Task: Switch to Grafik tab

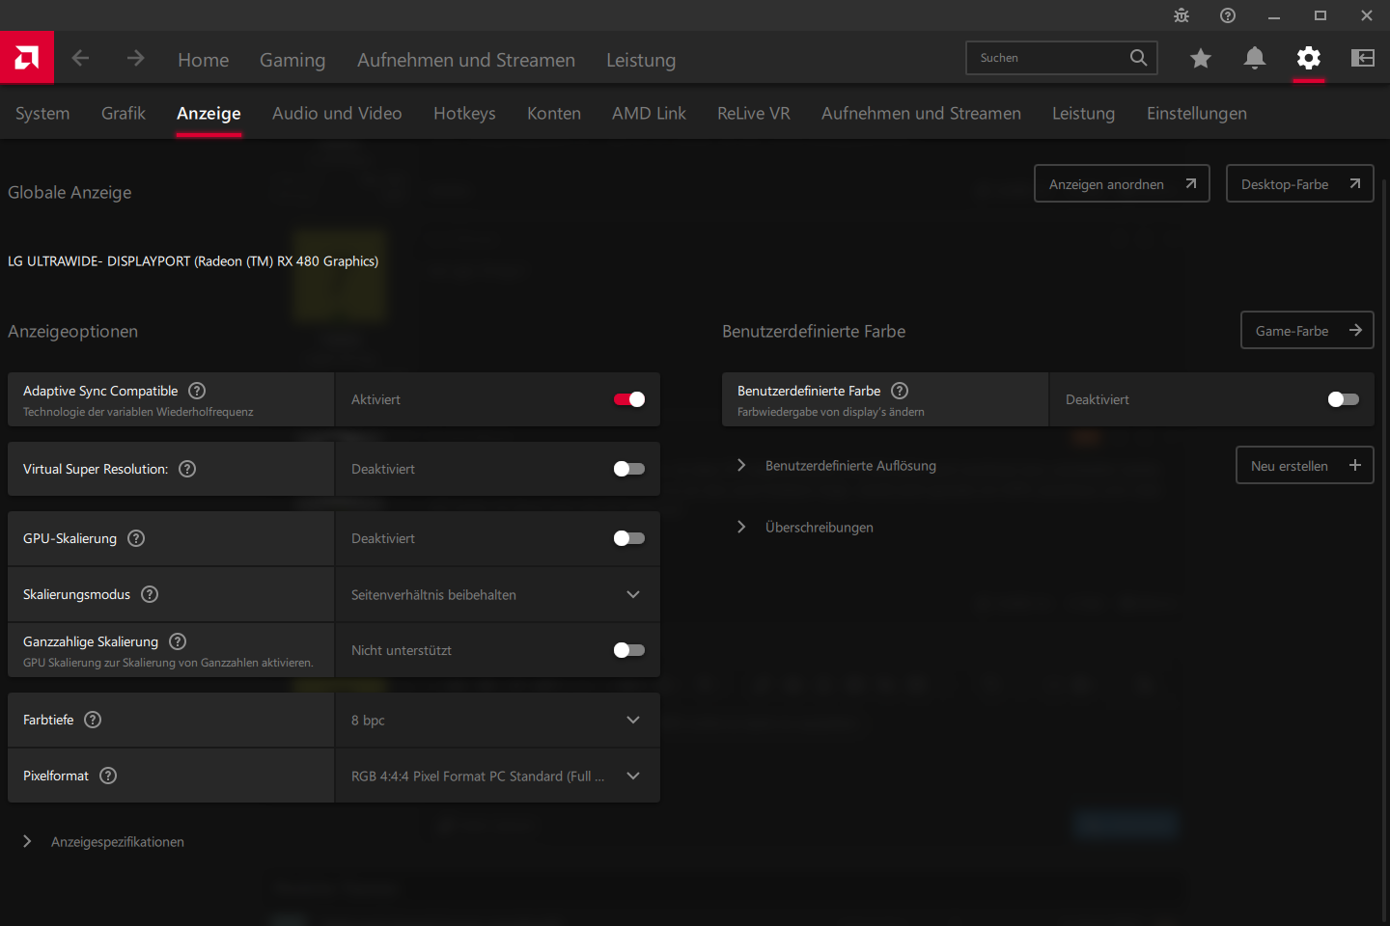Action: pyautogui.click(x=124, y=113)
